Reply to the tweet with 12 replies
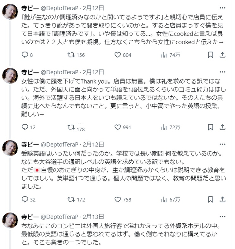 click(25, 127)
